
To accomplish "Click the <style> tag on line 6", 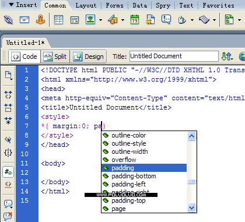I will tap(55, 117).
